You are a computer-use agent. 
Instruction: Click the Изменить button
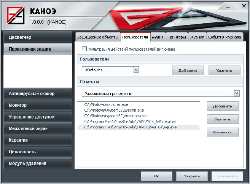[222, 132]
